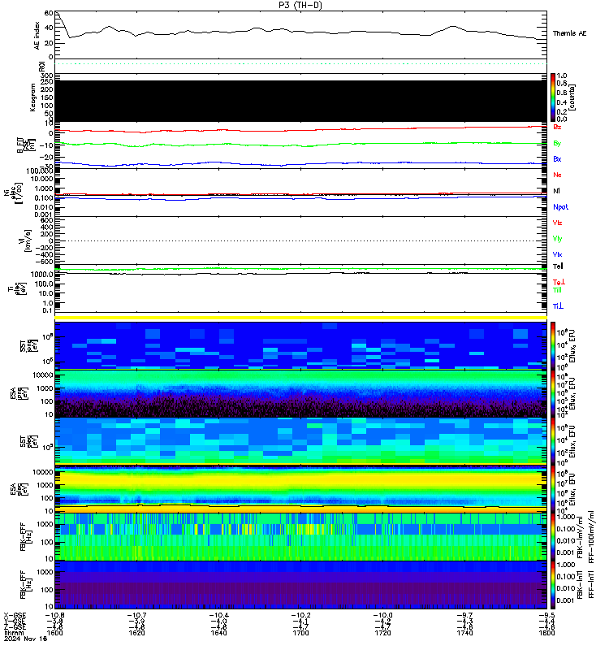This screenshot has height=650, width=609.
Task: Click the ESA electron spectrogram panel
Action: 300,490
